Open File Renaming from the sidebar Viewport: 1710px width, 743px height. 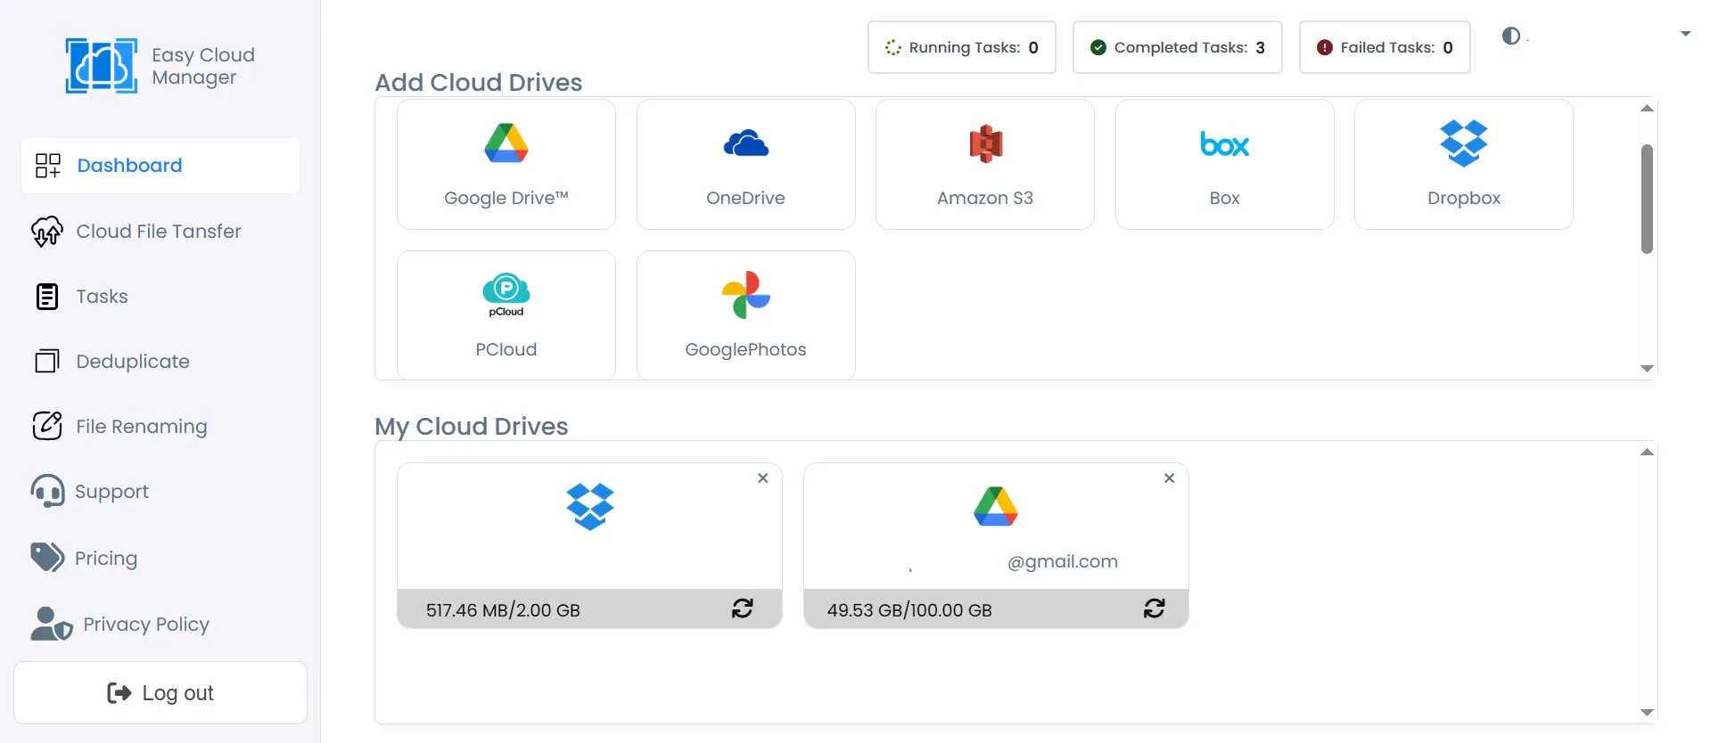point(141,427)
